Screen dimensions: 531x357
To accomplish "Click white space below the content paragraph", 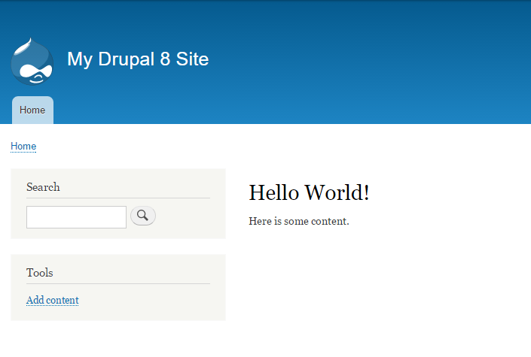I will 377,286.
